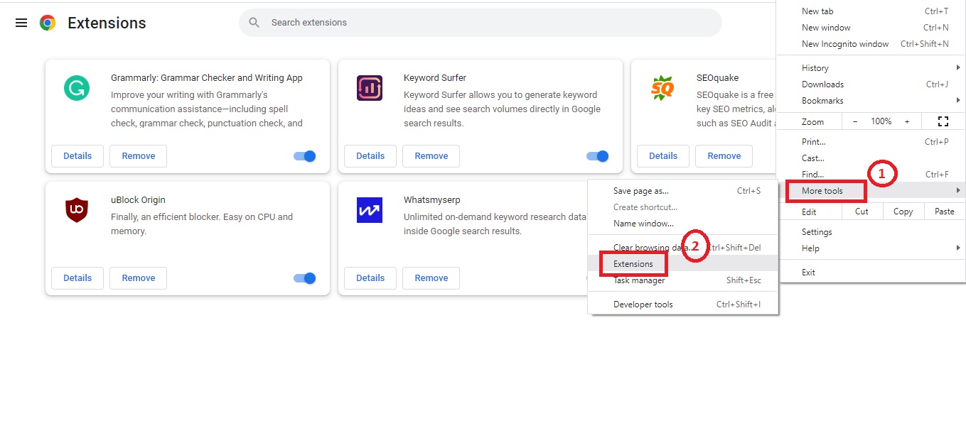Click the Keyword Surfer extension icon
Image resolution: width=966 pixels, height=428 pixels.
[x=370, y=88]
